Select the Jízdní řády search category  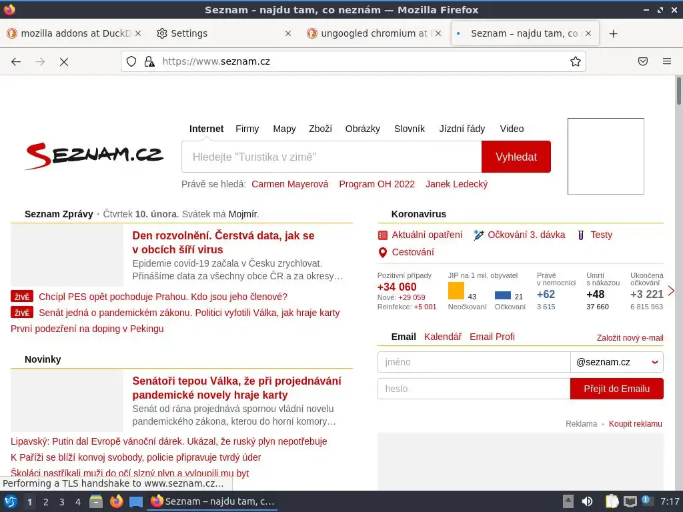(x=462, y=129)
